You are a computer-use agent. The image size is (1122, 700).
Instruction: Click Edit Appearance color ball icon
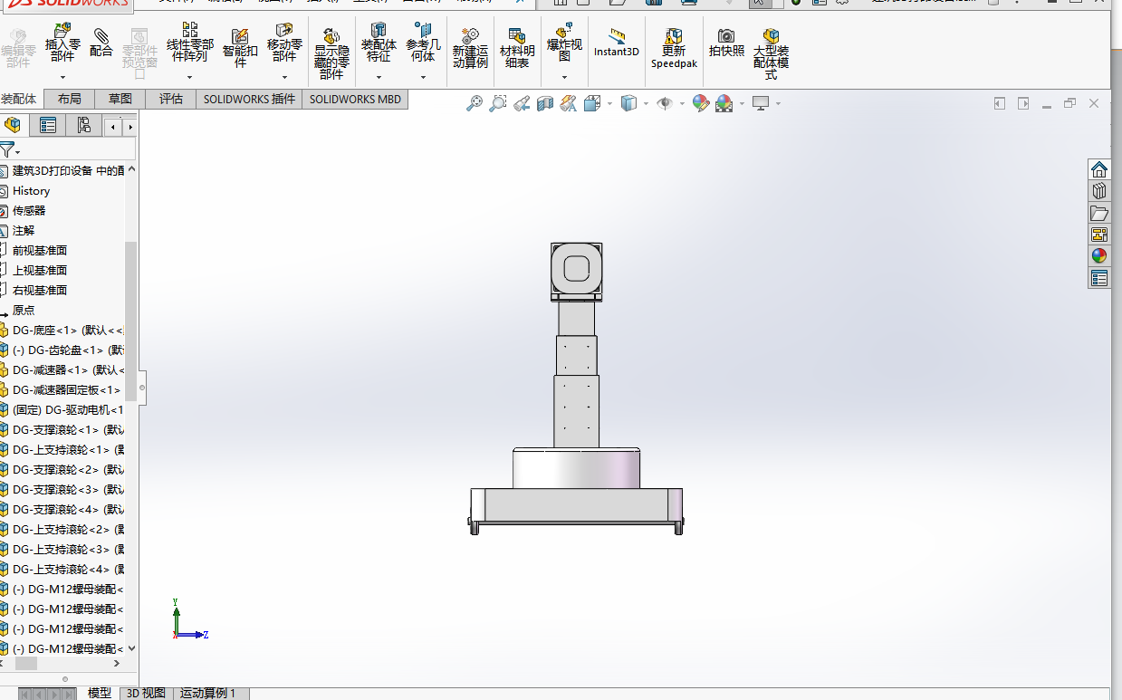(700, 103)
